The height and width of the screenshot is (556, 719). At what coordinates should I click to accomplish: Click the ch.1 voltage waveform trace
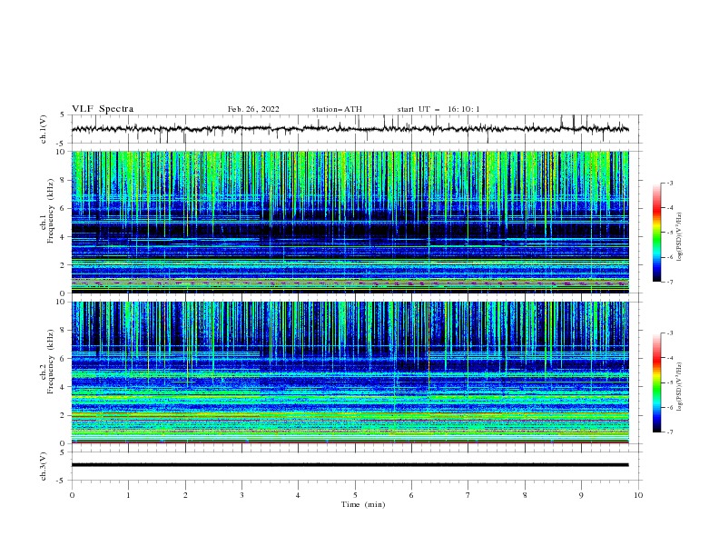350,129
